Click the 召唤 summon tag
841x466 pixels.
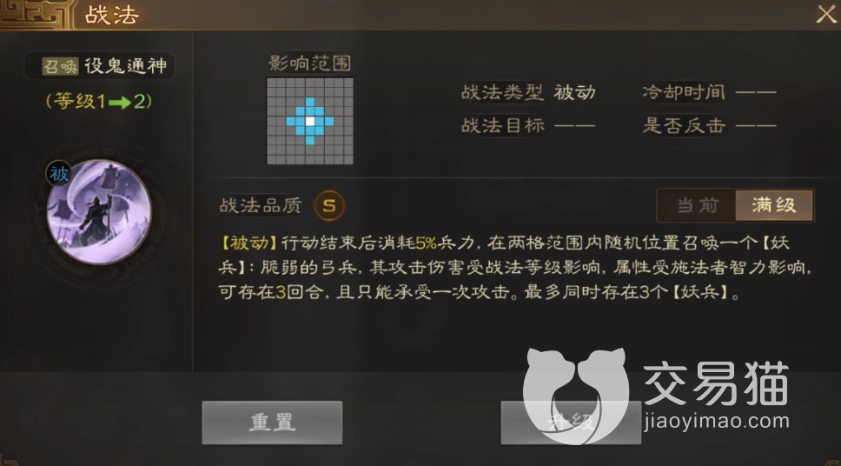point(61,66)
